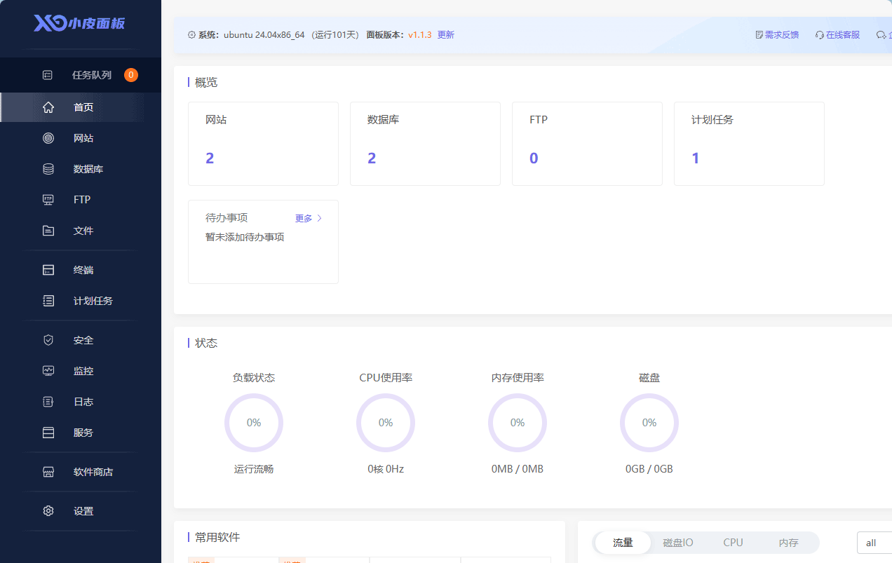Open 日志 in the sidebar
892x563 pixels.
click(81, 402)
